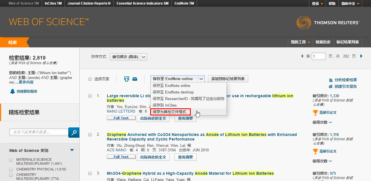Tick Materials Science Multidisciplinary category
Image resolution: width=371 pixels, height=181 pixels.
pyautogui.click(x=11, y=160)
